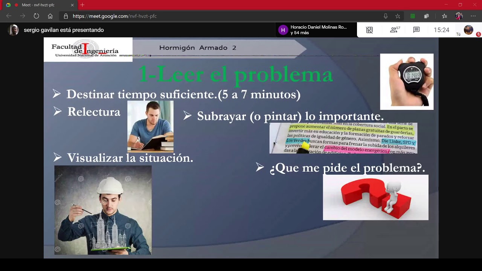Image resolution: width=482 pixels, height=271 pixels.
Task: Reload the Meet page
Action: click(x=36, y=16)
